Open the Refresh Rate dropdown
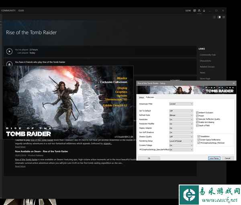Viewport: 241px width, 205px height. tap(181, 115)
